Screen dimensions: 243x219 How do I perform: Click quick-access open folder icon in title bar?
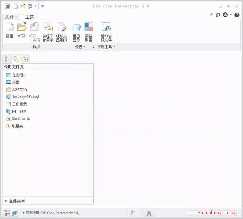point(23,6)
